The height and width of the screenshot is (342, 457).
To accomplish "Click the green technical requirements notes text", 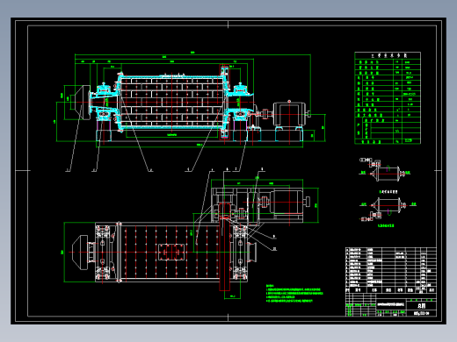I will [x=294, y=293].
